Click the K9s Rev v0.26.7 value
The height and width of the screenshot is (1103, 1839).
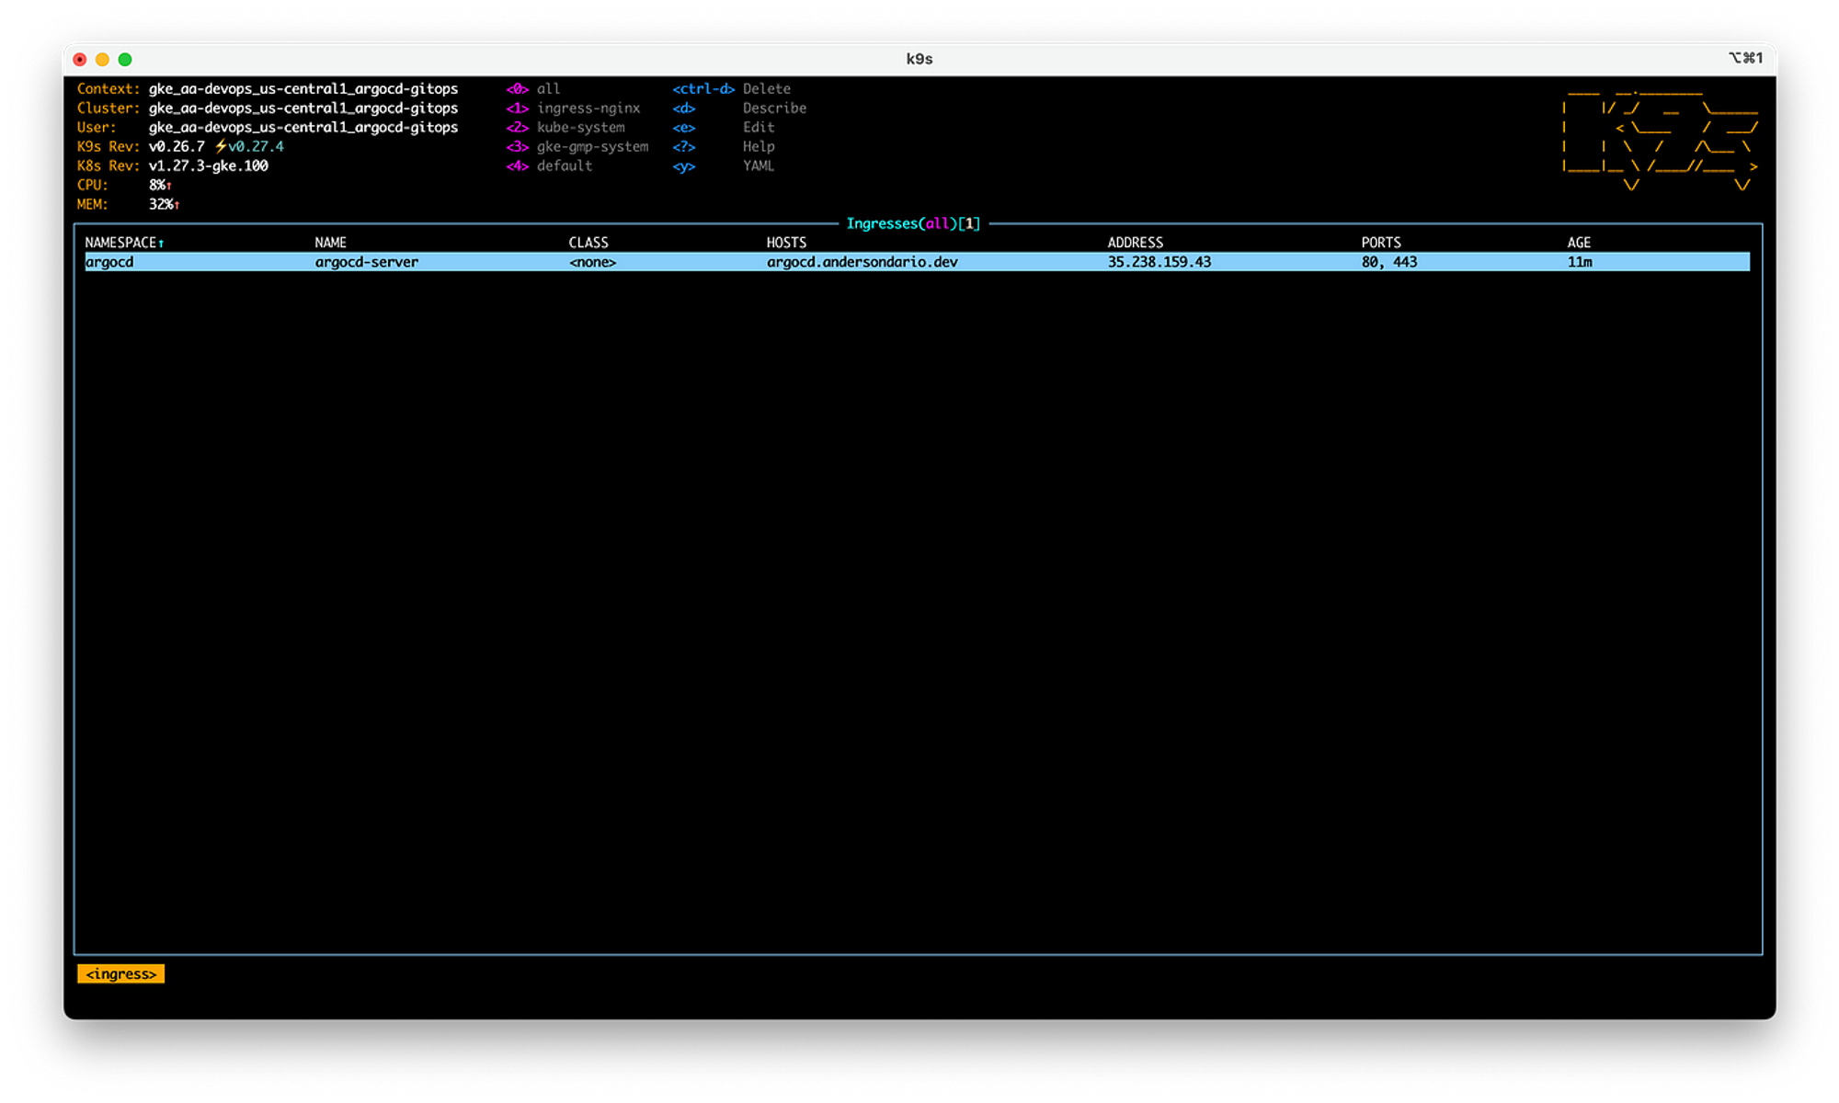[x=177, y=147]
